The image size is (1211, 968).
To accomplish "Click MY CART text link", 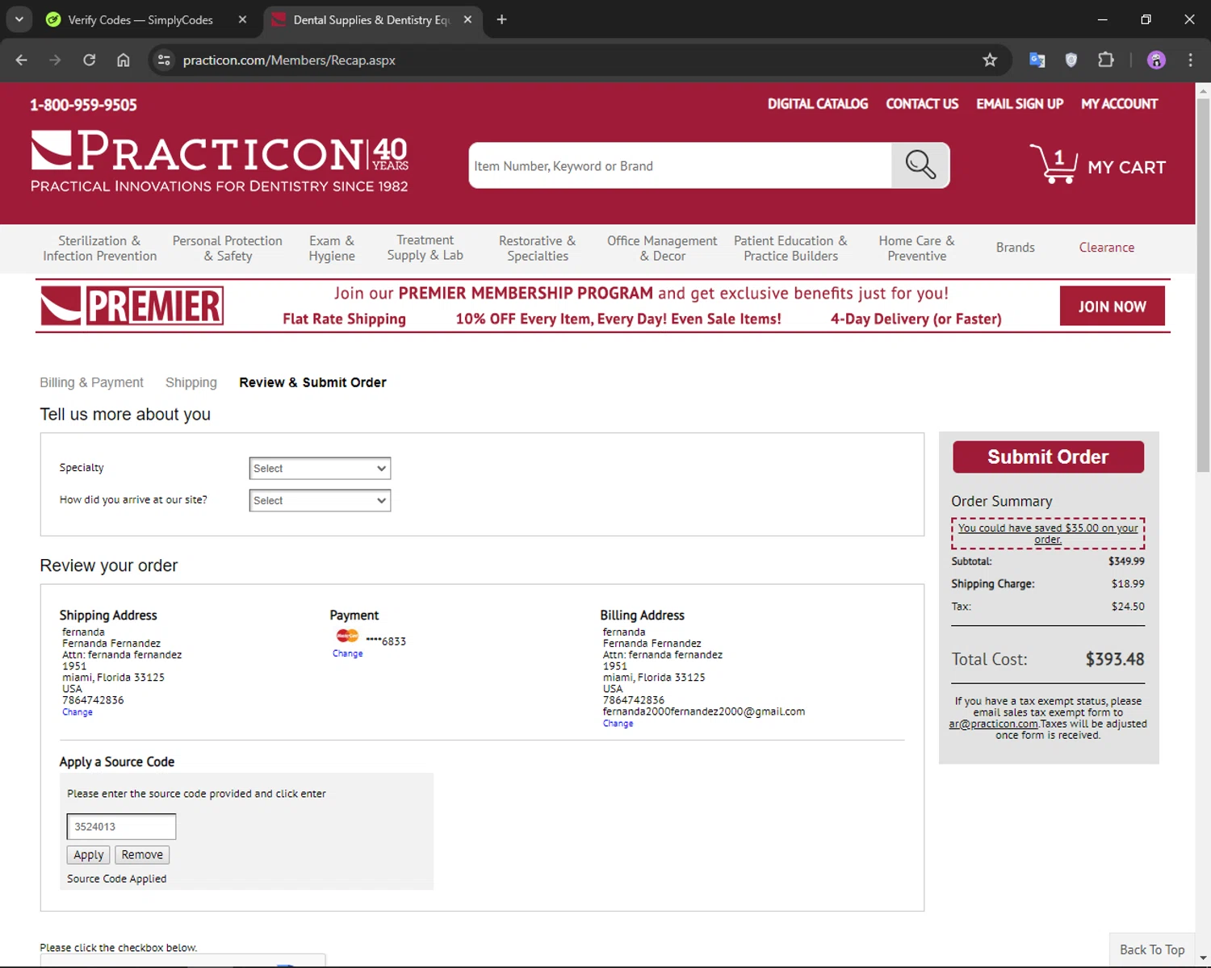I will pos(1126,167).
